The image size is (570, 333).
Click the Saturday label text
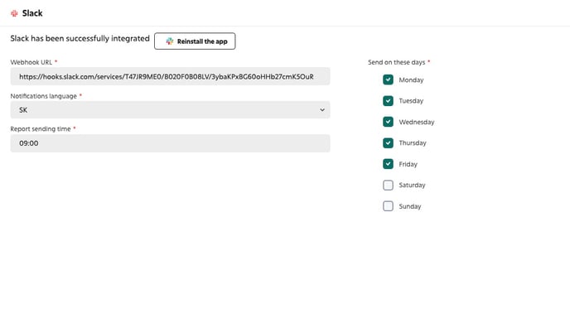[412, 185]
